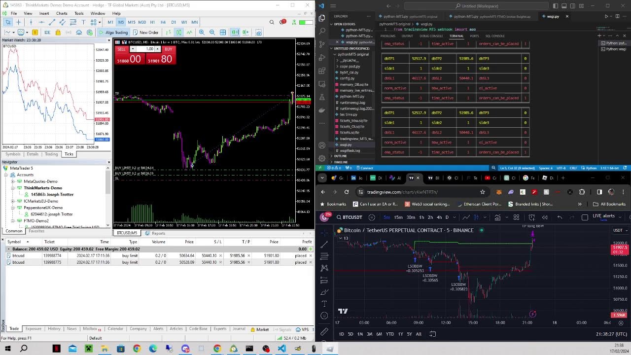Click TradingView alert clock icon

click(532, 217)
